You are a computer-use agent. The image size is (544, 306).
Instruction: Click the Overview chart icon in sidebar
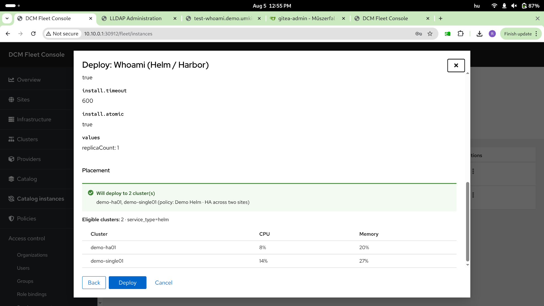click(x=11, y=80)
